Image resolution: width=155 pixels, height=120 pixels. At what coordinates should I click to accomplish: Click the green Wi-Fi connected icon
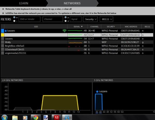[64, 31]
